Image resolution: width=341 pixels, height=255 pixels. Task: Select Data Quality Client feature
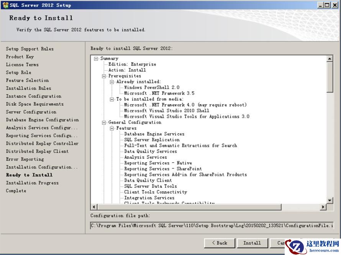[x=148, y=180]
